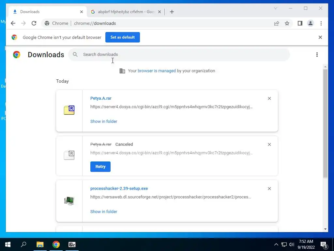
Task: Dismiss the default browser notification bar
Action: coord(320,37)
